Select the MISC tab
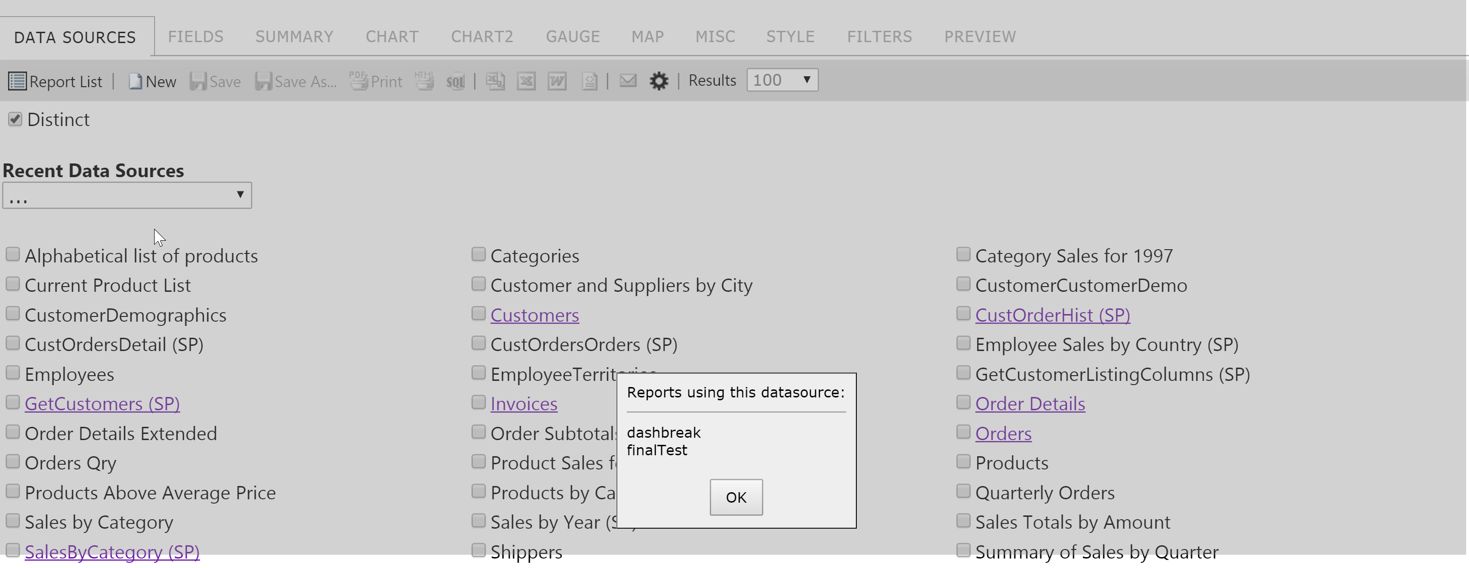1469x568 pixels. click(715, 37)
